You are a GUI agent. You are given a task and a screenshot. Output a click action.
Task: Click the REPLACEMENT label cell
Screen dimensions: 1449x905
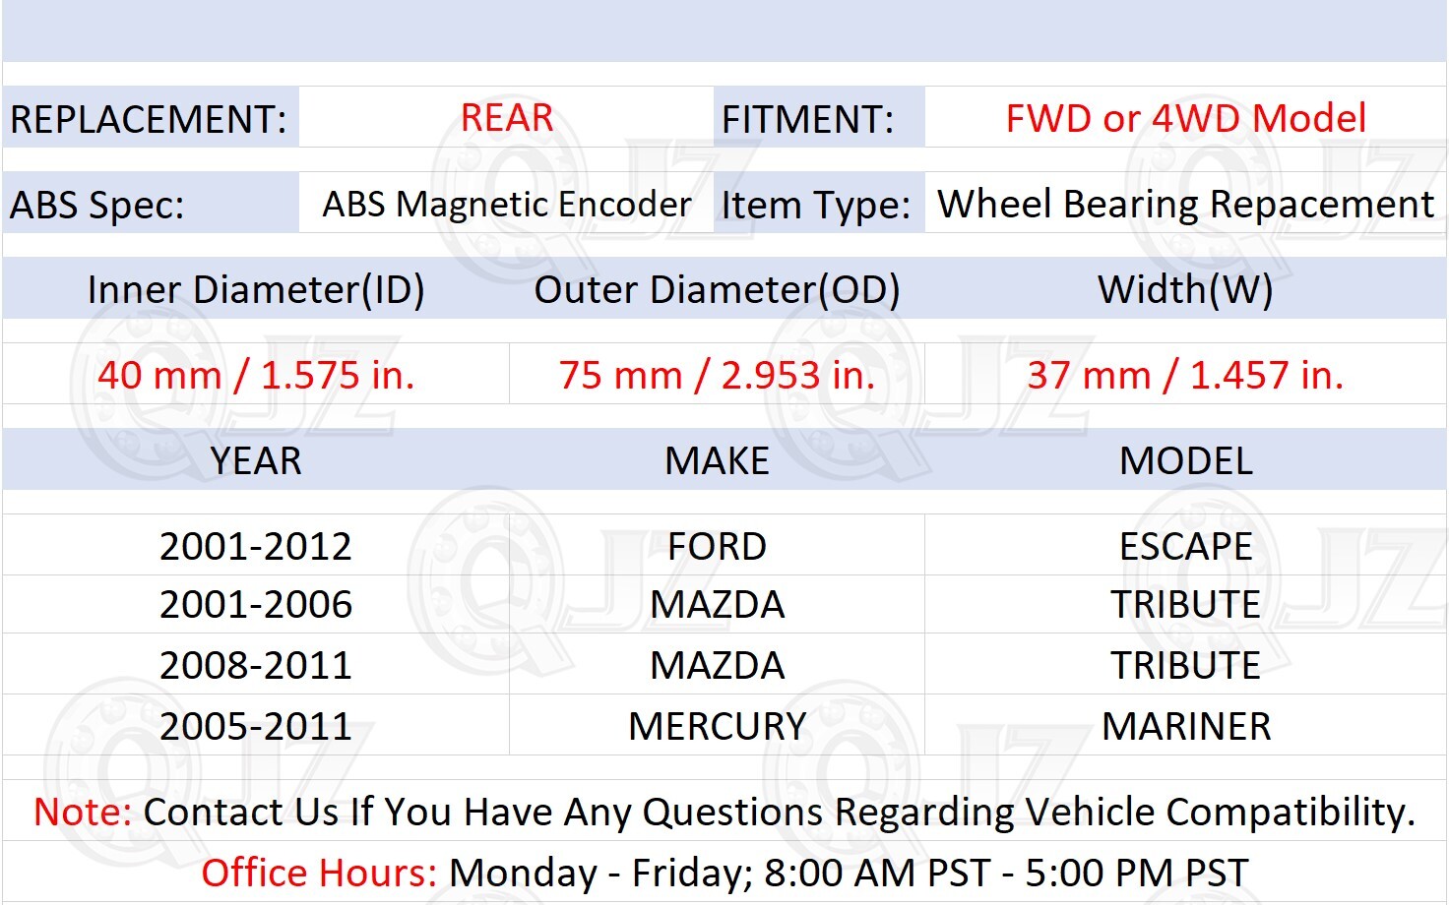click(x=150, y=118)
